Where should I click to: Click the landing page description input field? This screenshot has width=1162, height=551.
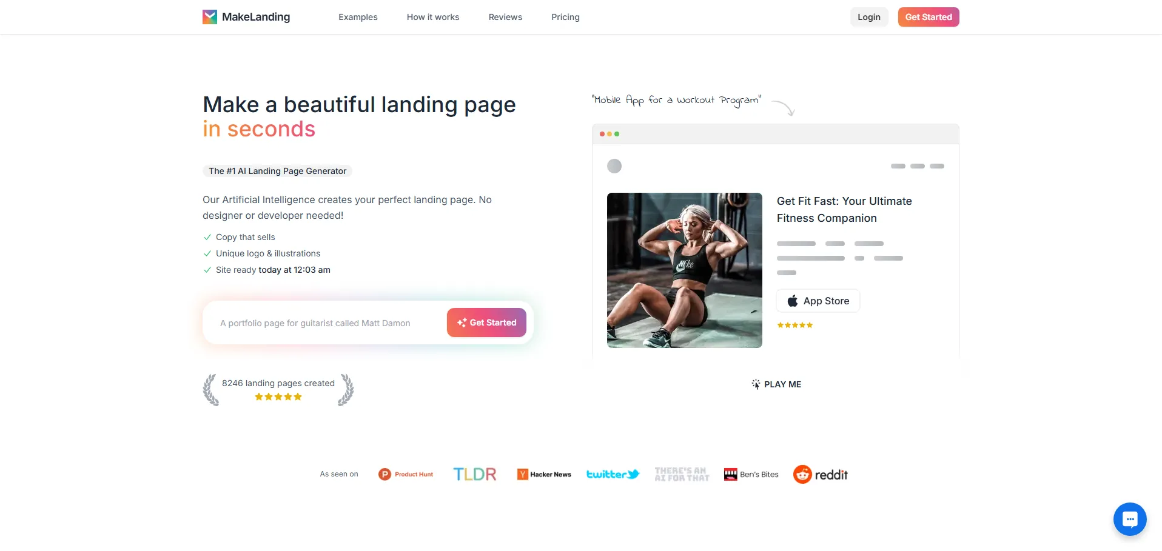coord(327,323)
